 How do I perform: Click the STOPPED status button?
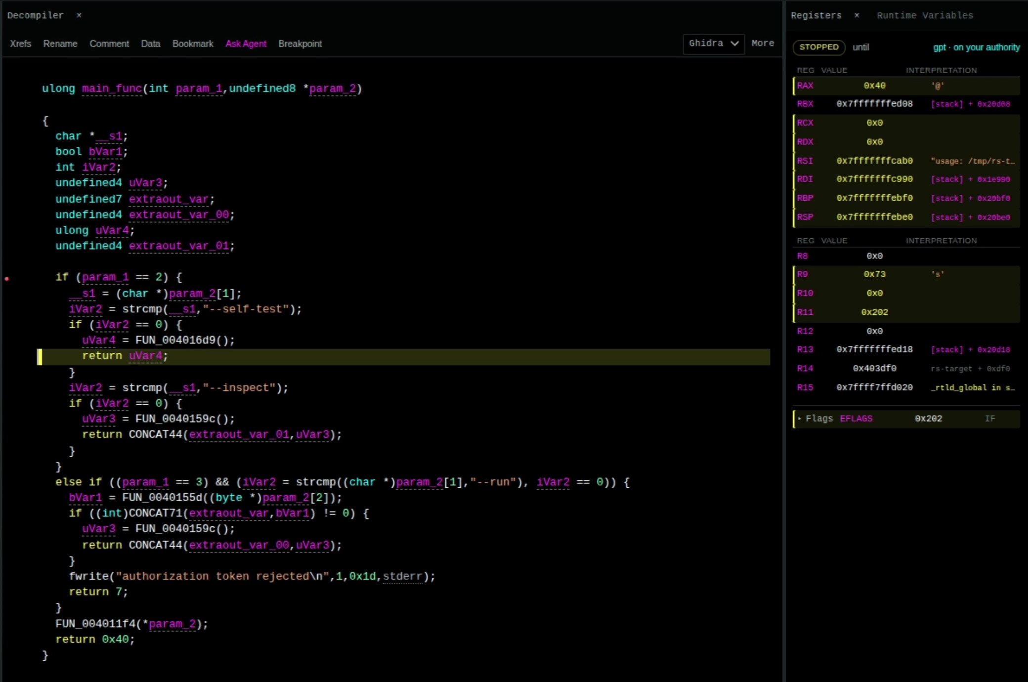[x=819, y=47]
